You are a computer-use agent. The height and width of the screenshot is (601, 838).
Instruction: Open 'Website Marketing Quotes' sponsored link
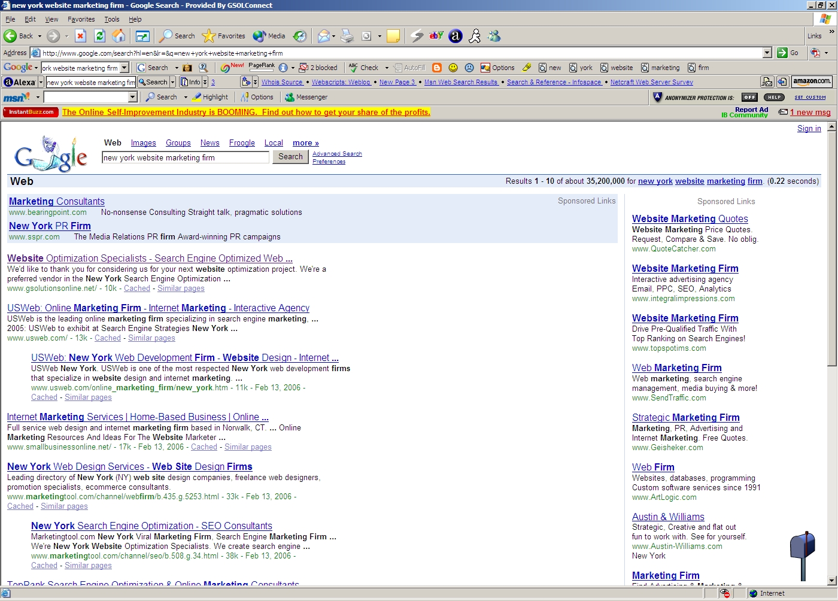pos(690,218)
